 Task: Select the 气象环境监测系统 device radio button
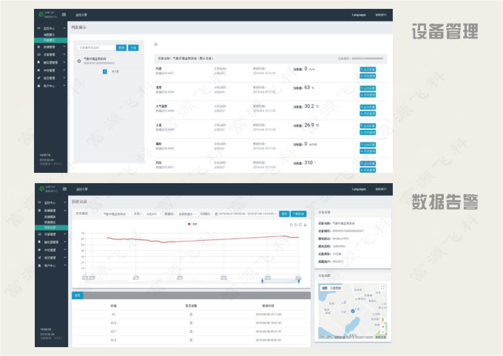coord(79,61)
